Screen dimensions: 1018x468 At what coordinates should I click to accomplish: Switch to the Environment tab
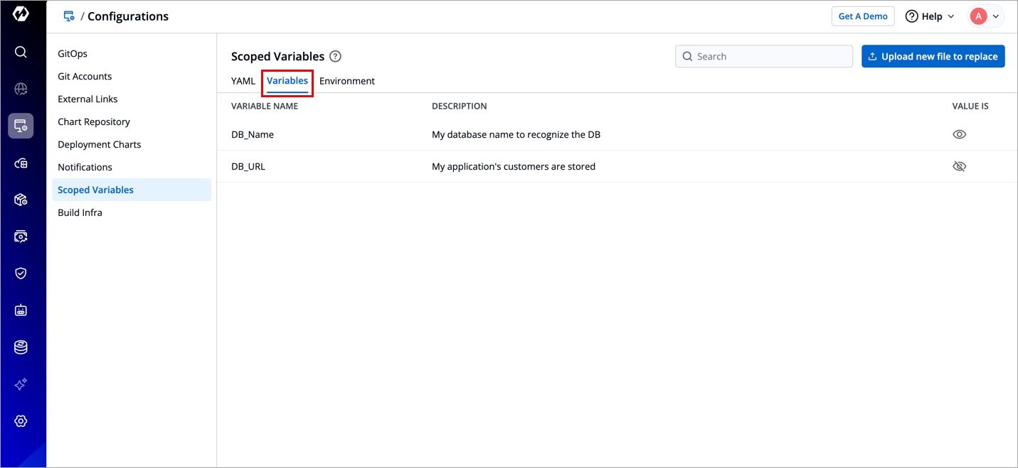pyautogui.click(x=346, y=81)
